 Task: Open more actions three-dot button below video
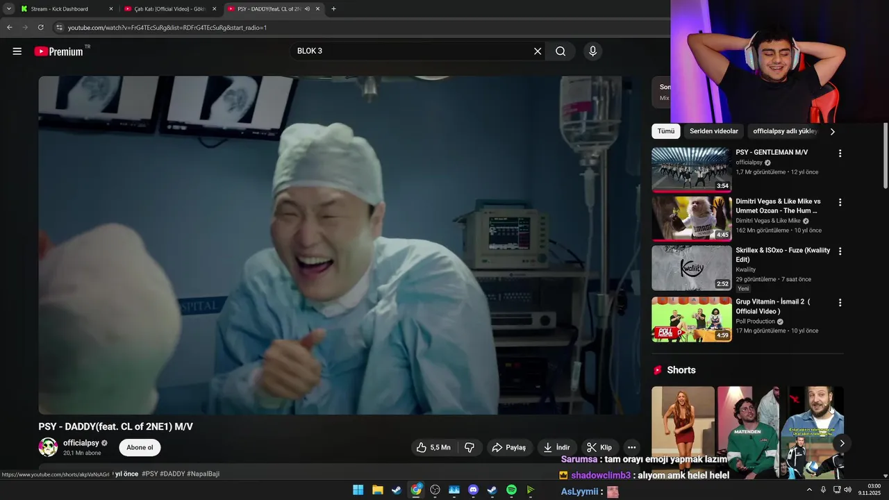(631, 447)
